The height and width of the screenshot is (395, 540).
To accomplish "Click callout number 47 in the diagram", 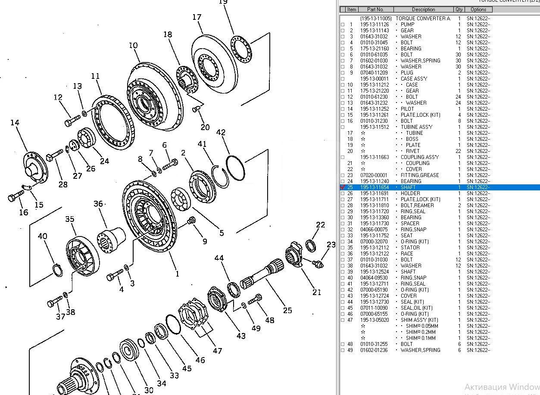I will tap(218, 350).
